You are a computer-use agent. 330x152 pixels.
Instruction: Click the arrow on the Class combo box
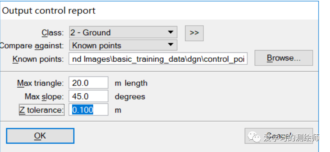point(171,32)
